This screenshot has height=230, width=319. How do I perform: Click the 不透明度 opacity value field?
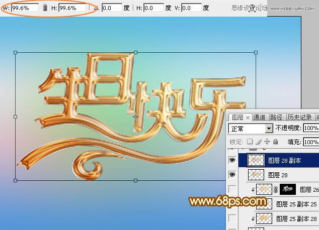coord(311,128)
